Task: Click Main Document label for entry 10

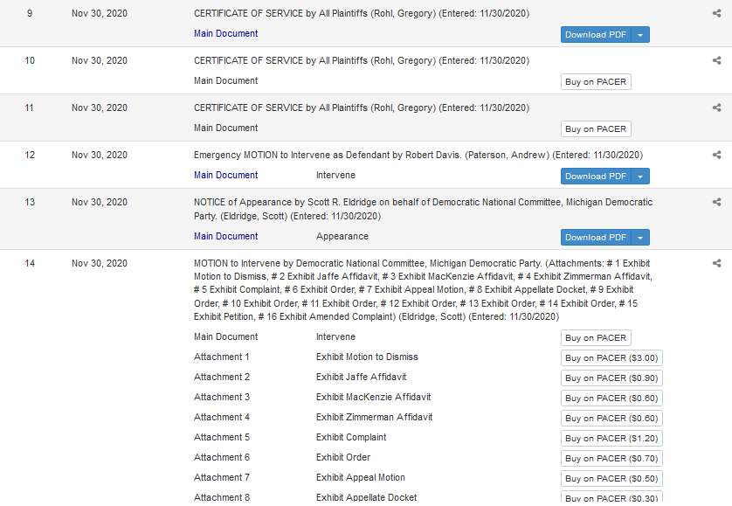Action: click(x=226, y=80)
